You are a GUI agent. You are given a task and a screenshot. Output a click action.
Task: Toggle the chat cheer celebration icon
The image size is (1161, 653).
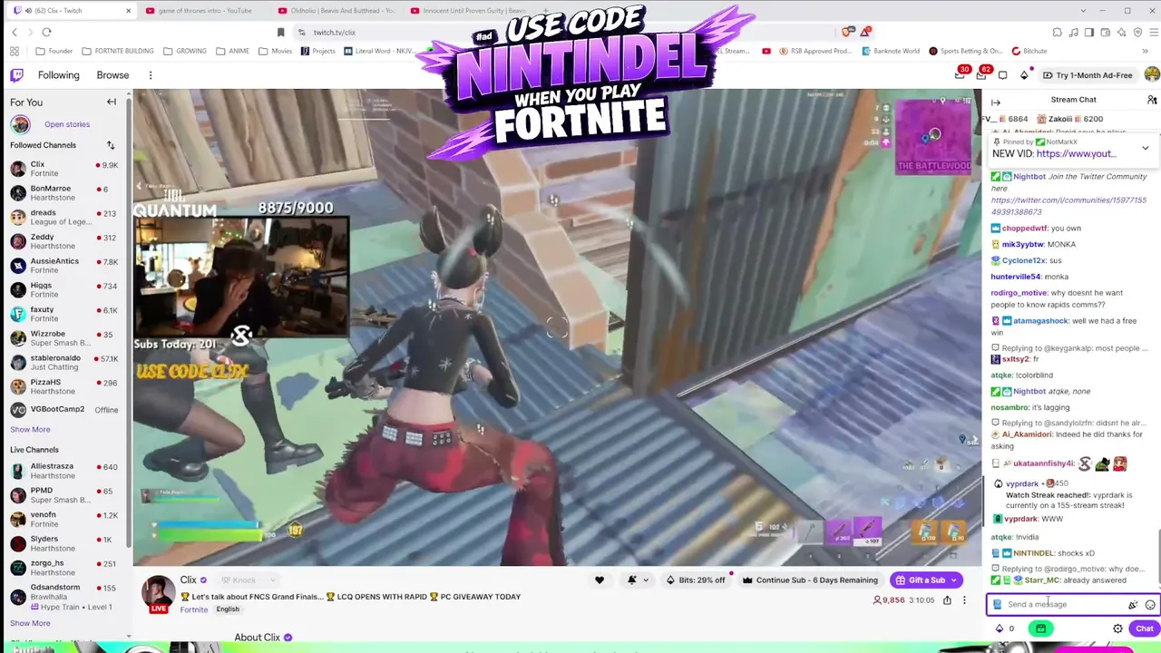[x=1133, y=605]
